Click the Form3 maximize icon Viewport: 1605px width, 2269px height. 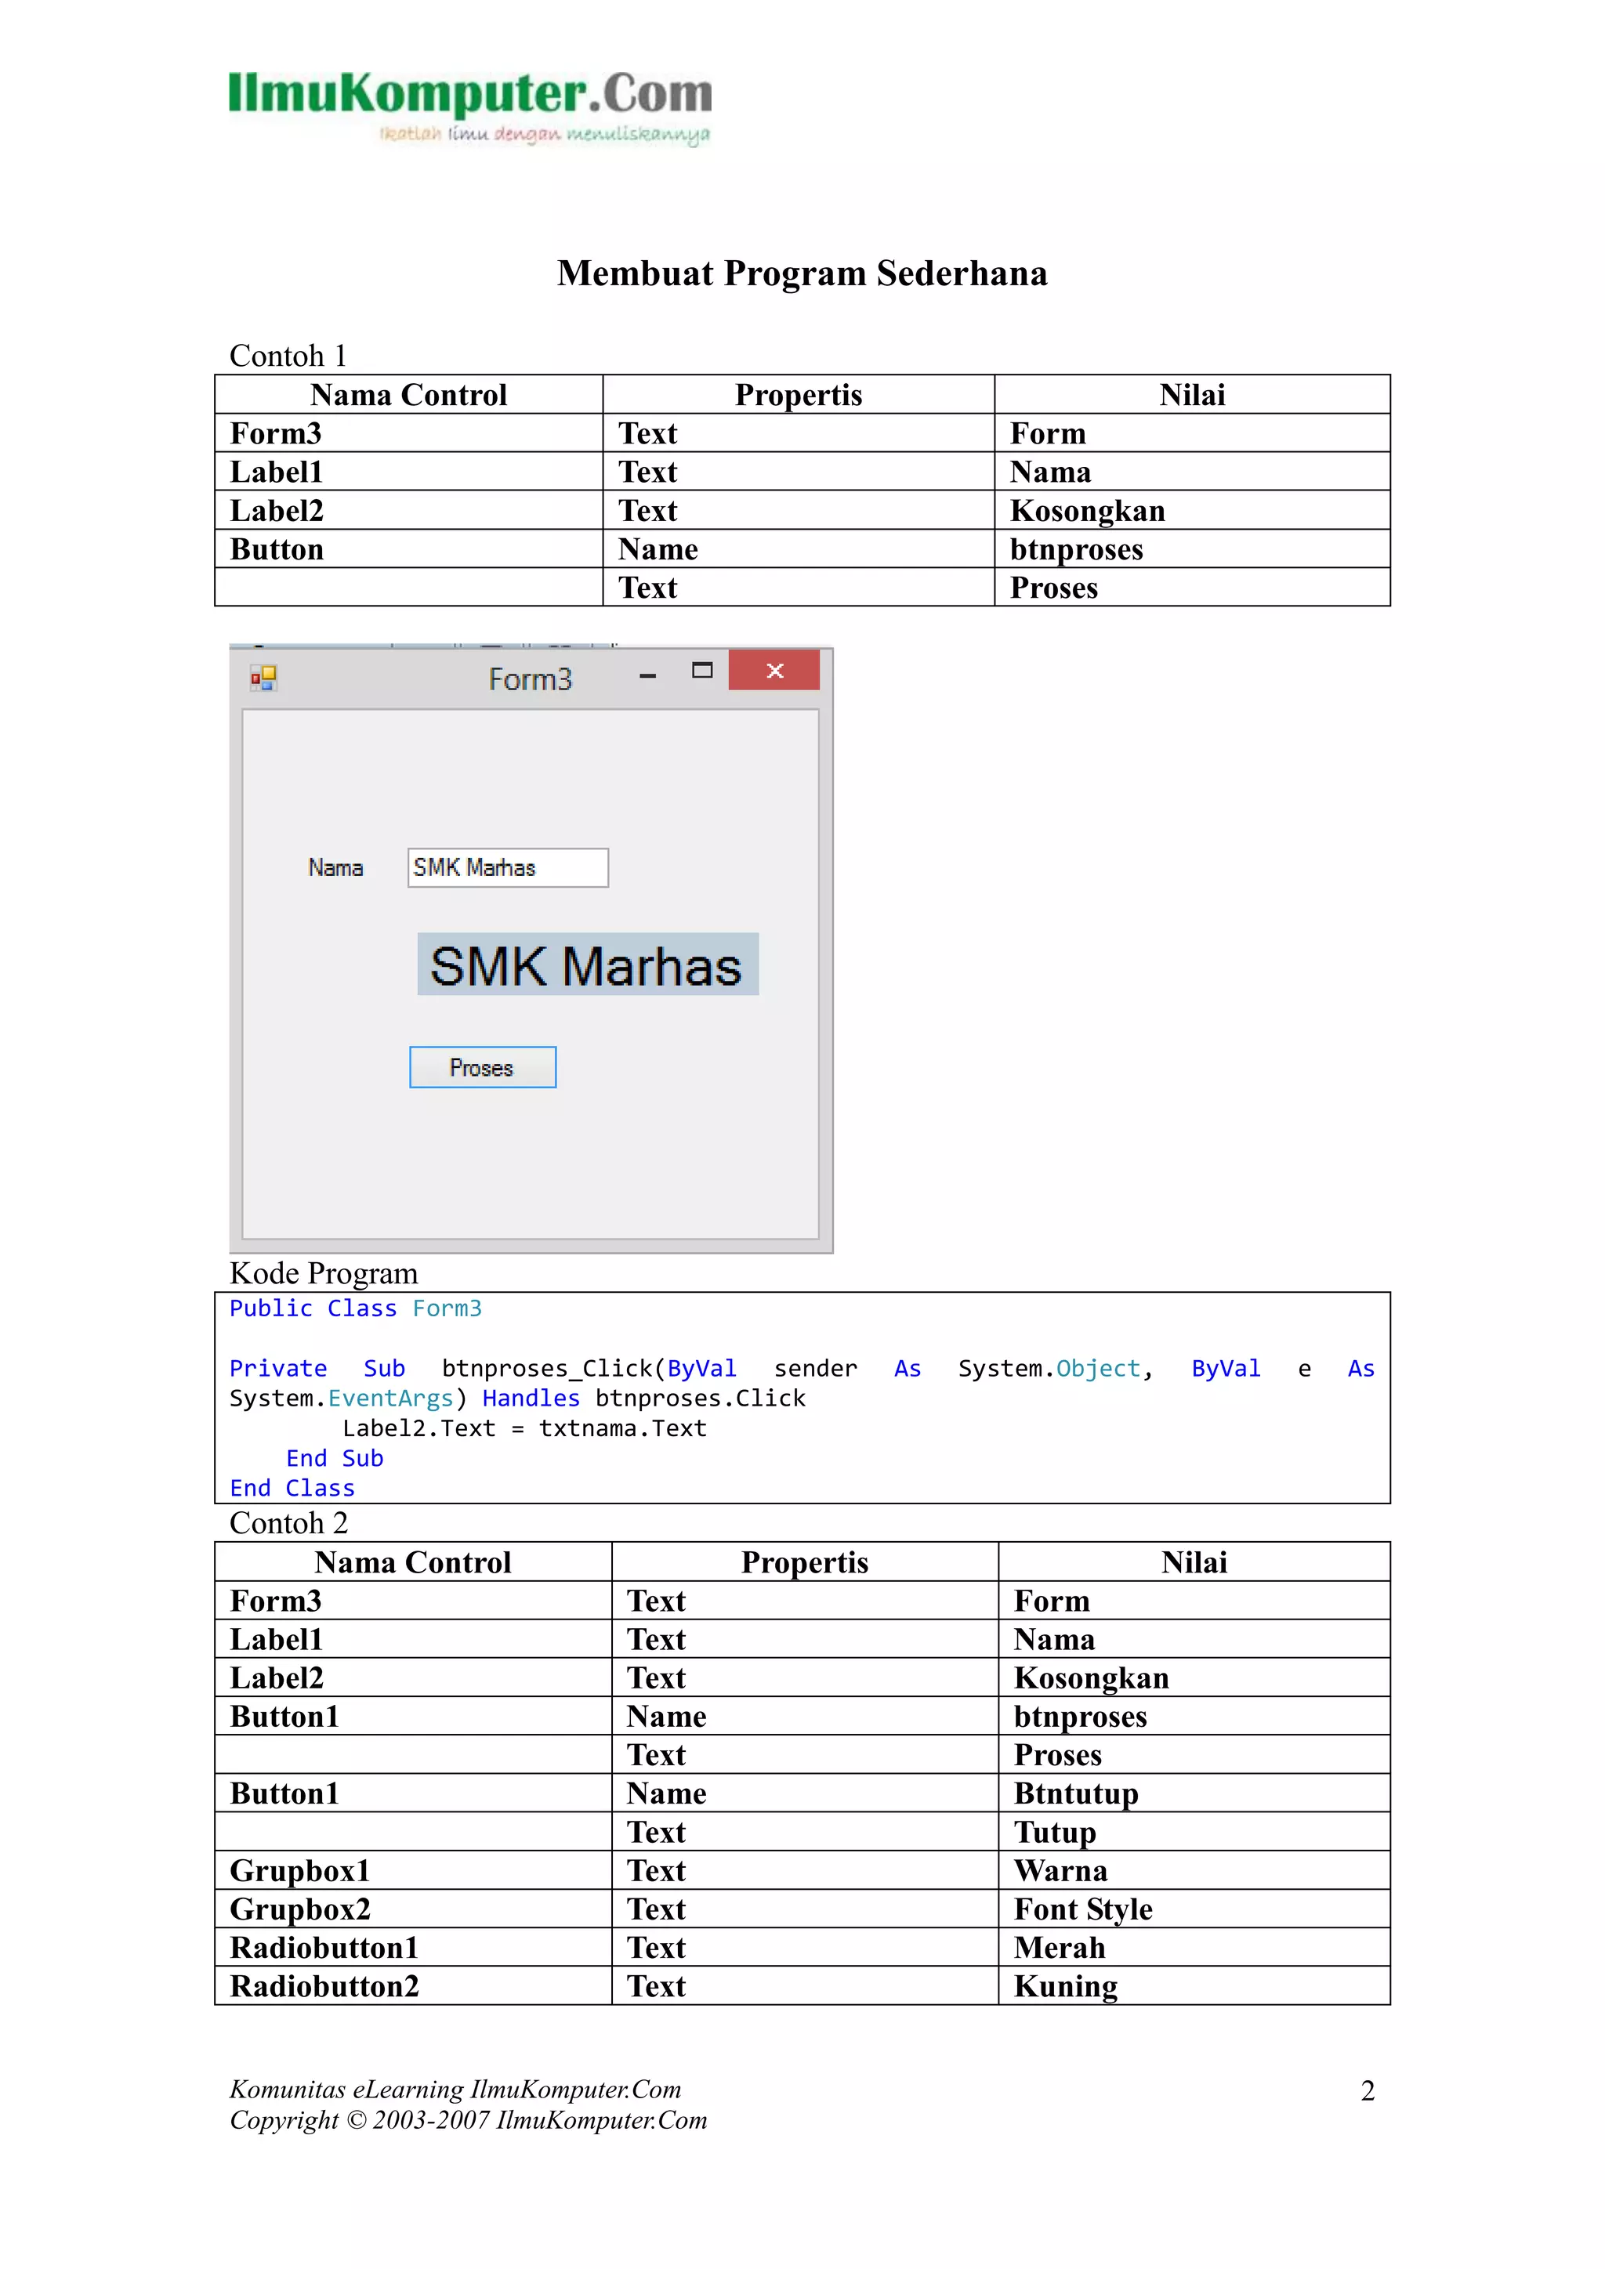[x=701, y=671]
